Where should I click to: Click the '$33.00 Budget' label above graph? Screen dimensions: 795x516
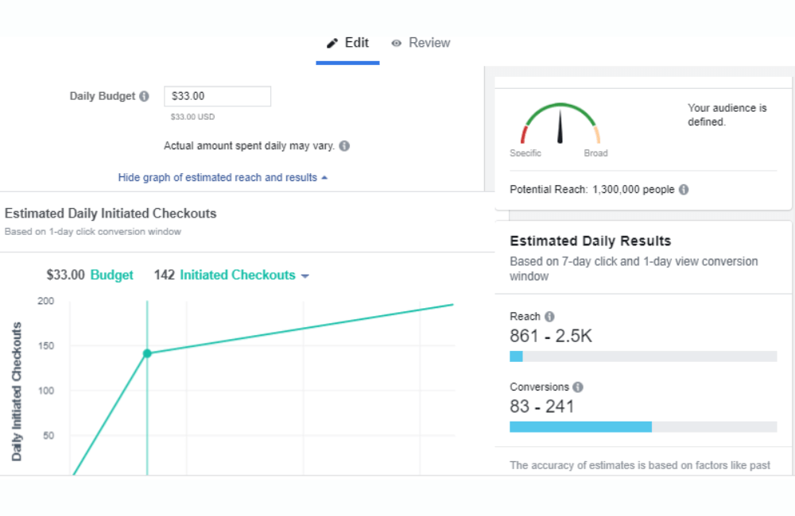(90, 275)
